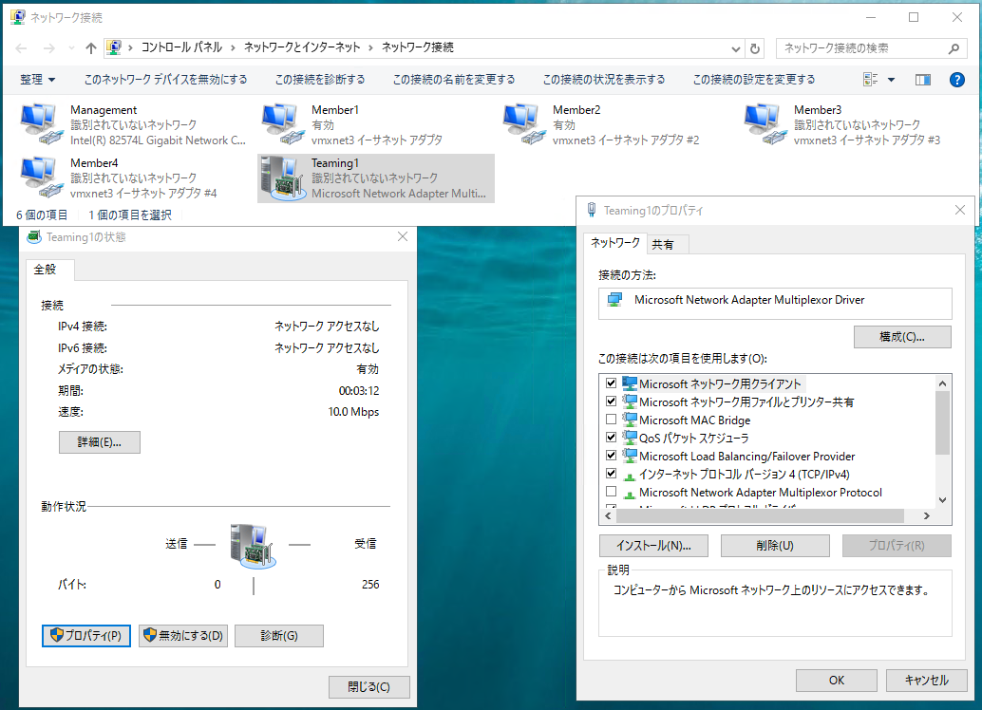Select the Member1 adapter icon
The image size is (982, 710).
pos(281,124)
